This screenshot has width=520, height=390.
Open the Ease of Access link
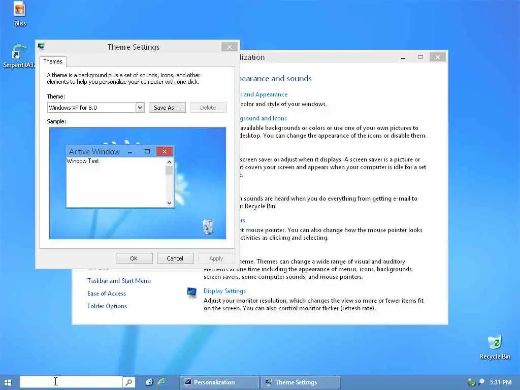(x=107, y=294)
